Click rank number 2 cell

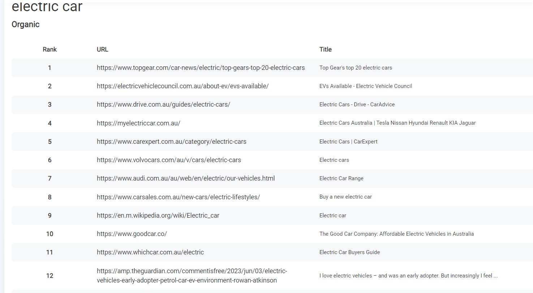click(50, 86)
